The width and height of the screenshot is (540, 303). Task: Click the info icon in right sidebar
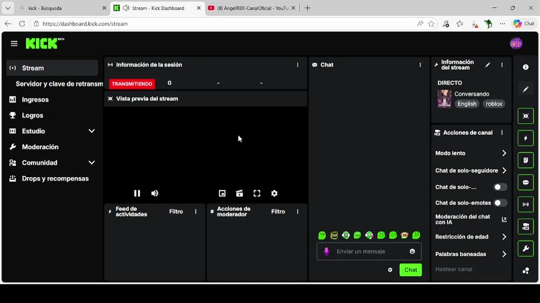coord(526,67)
